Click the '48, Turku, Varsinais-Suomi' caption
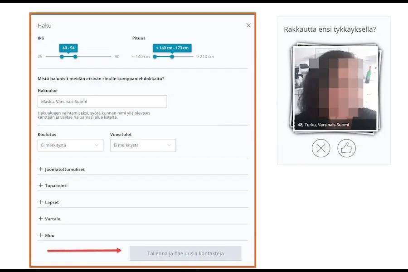 point(323,125)
